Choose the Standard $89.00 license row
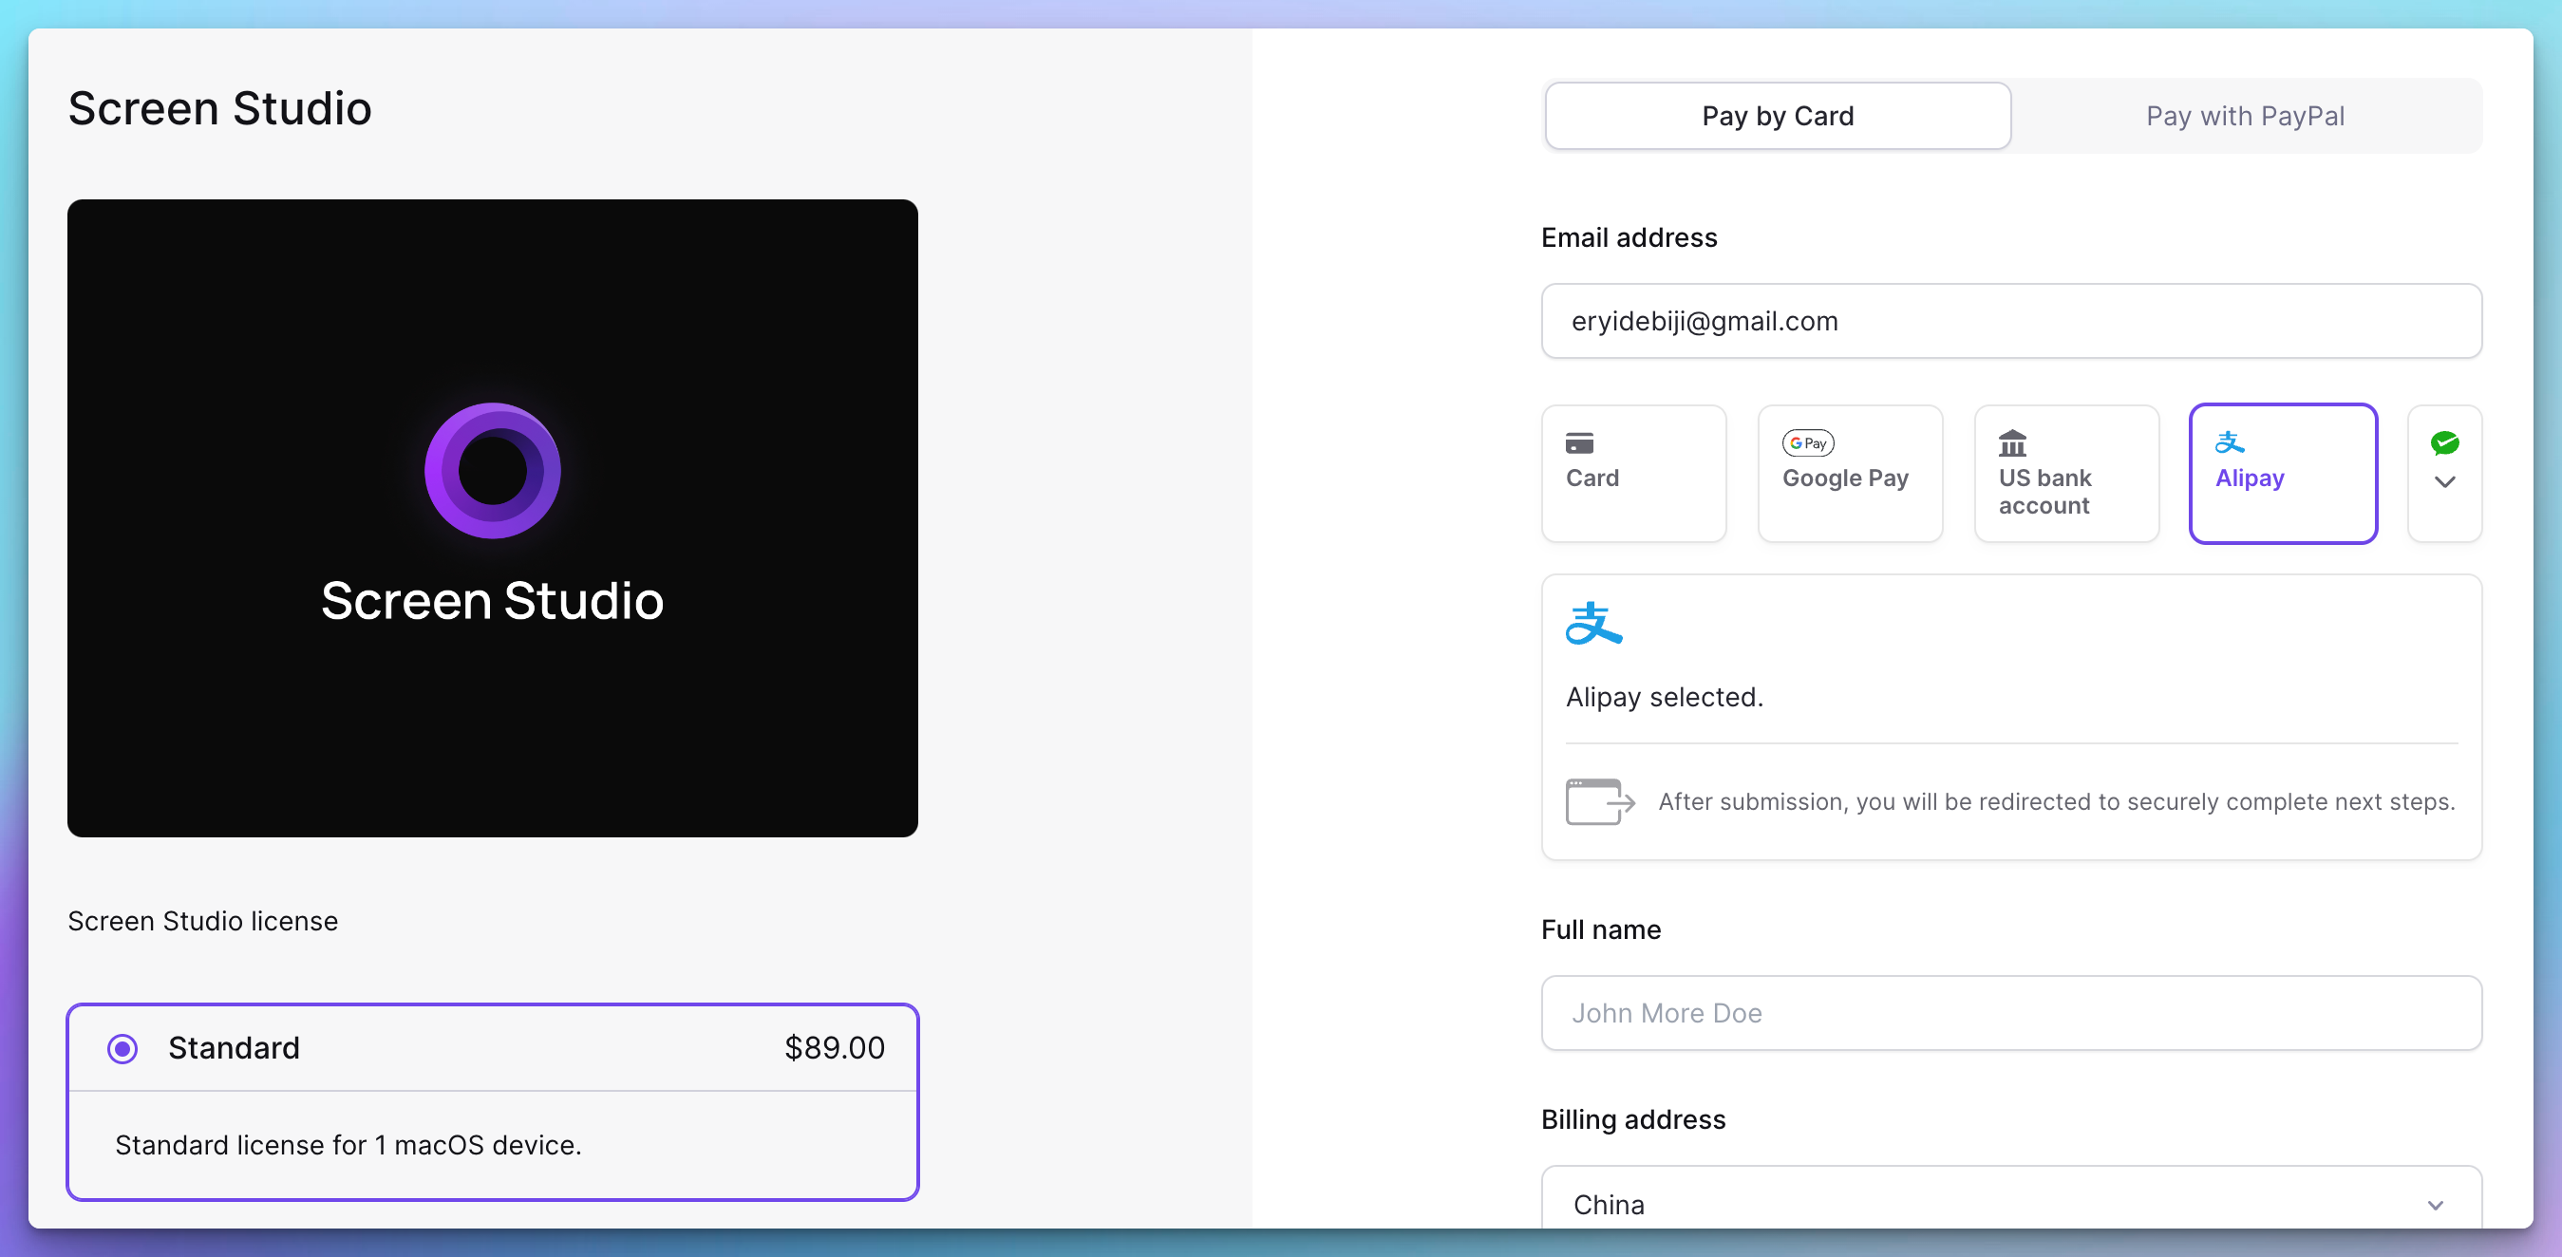Viewport: 2562px width, 1257px height. [492, 1048]
